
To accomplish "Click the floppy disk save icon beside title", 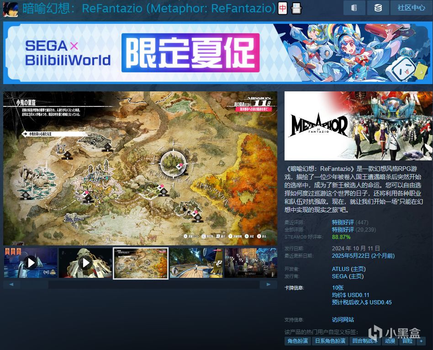I will coord(296,9).
